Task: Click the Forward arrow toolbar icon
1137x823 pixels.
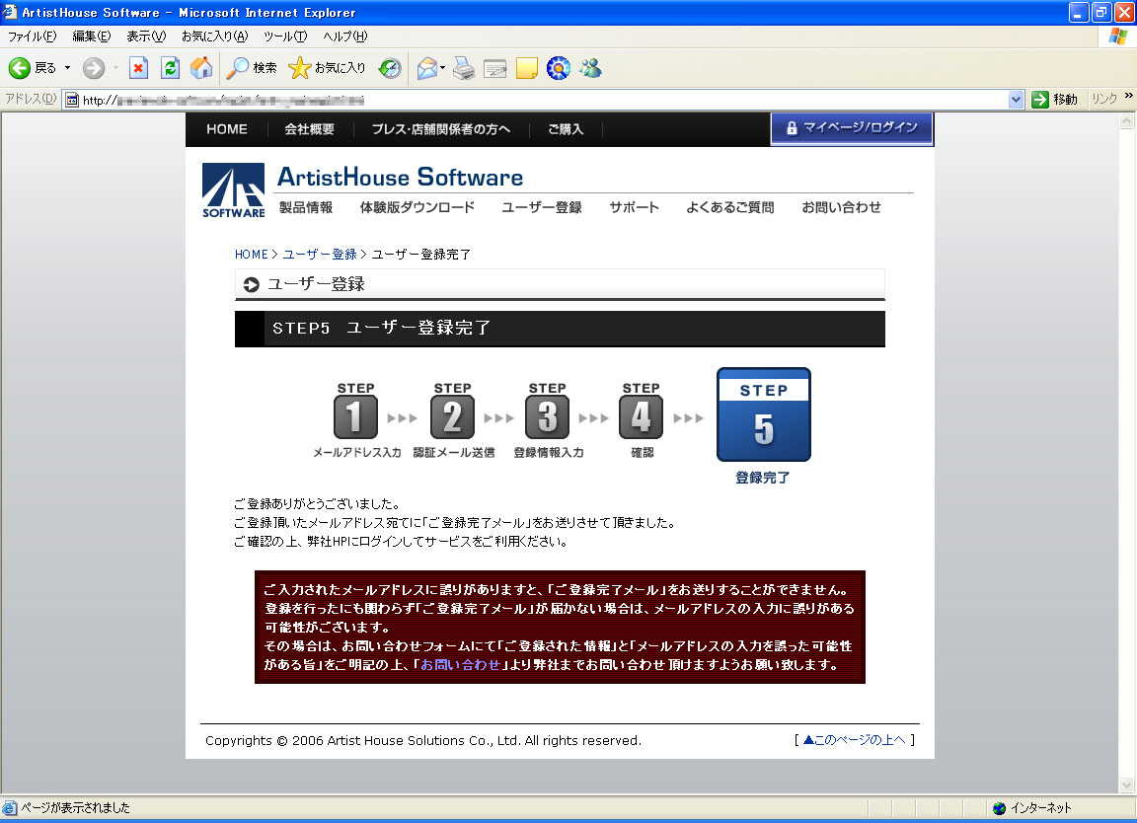Action: point(94,68)
